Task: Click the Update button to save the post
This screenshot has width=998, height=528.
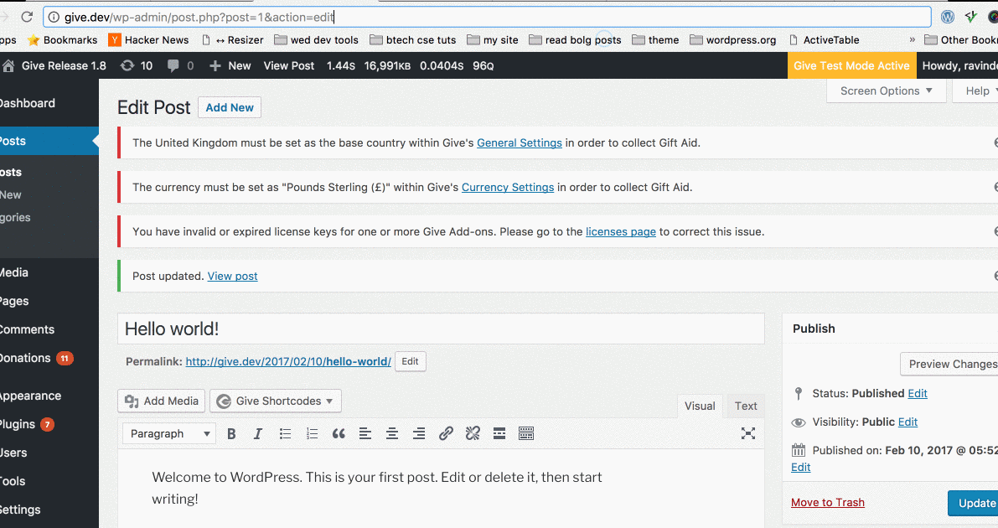Action: (x=979, y=503)
